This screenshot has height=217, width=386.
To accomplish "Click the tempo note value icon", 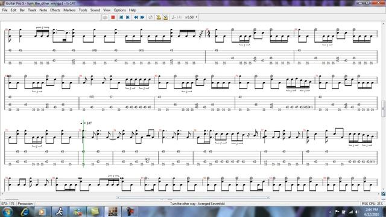I will [x=173, y=17].
